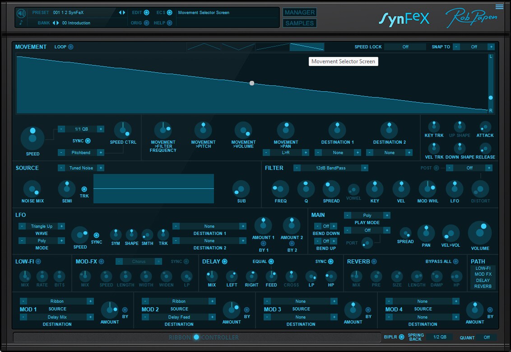Click the ATTACK knob

tap(485, 127)
